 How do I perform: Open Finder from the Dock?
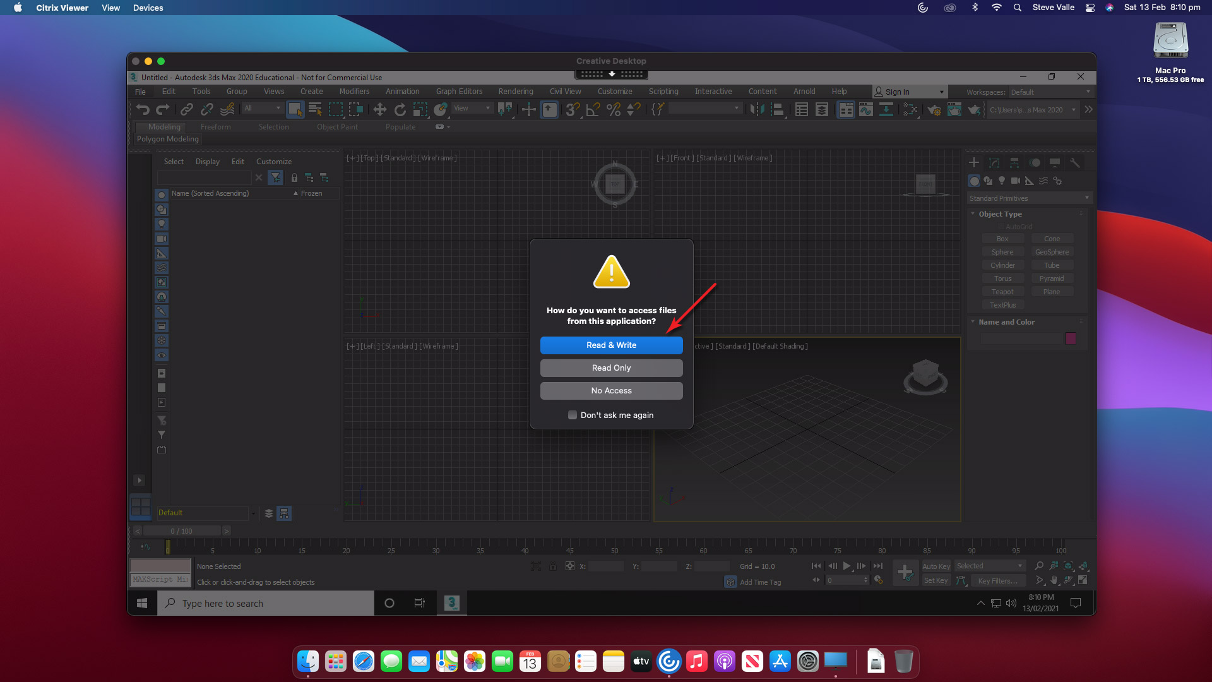pyautogui.click(x=308, y=662)
